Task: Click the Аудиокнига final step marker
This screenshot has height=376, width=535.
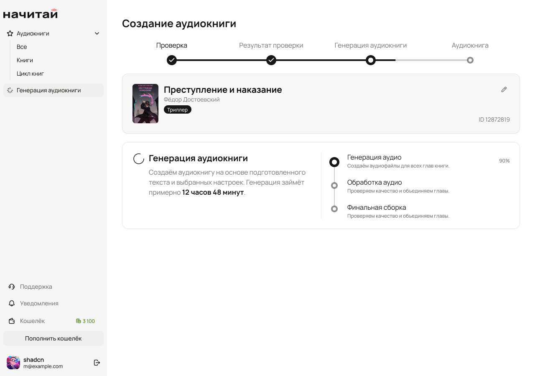Action: (470, 60)
